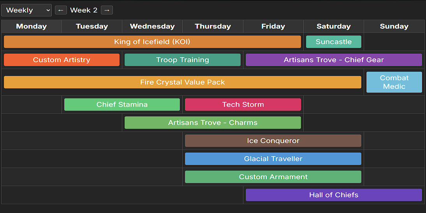The image size is (426, 213).
Task: Click the Monday column header
Action: (32, 26)
